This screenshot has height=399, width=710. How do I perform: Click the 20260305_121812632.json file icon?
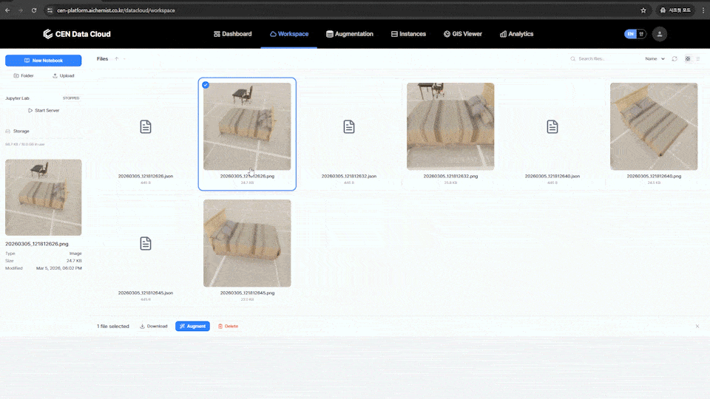coord(349,127)
